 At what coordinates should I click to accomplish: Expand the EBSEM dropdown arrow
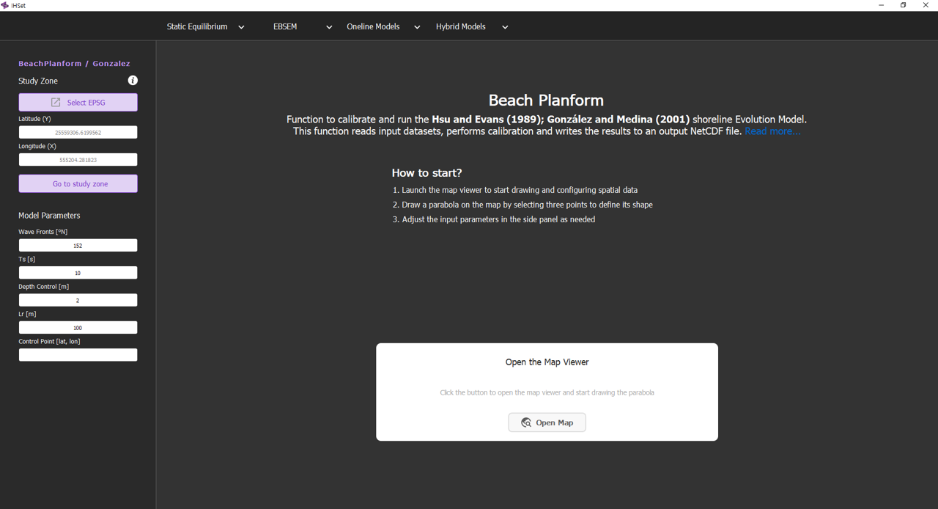[329, 27]
